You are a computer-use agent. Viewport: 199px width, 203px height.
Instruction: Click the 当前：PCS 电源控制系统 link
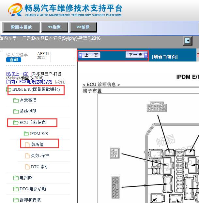point(29,82)
